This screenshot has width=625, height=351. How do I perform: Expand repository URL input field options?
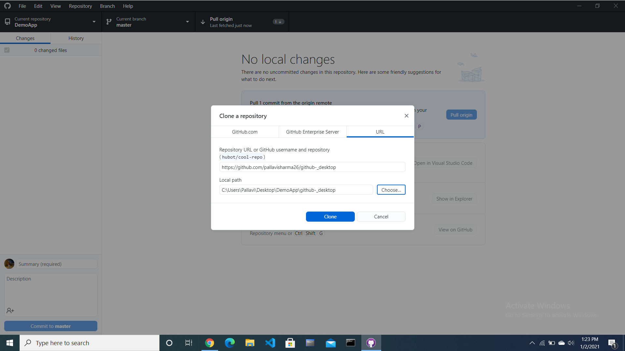tap(312, 167)
